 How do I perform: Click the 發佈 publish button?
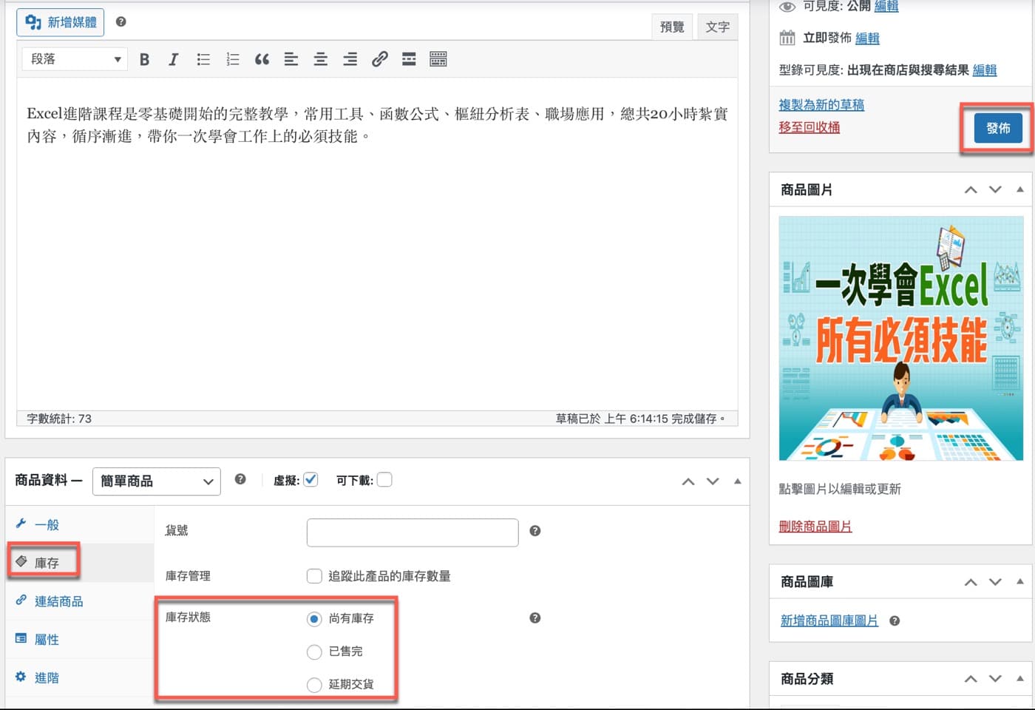pos(998,128)
